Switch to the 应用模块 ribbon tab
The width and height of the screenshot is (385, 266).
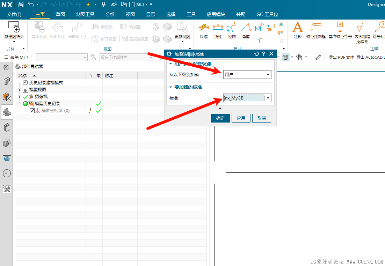[x=216, y=14]
